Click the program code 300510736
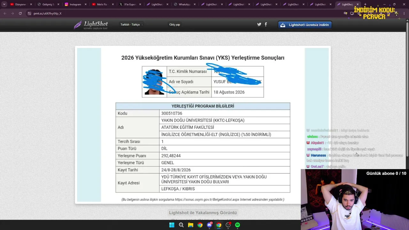409x230 pixels. [172, 113]
